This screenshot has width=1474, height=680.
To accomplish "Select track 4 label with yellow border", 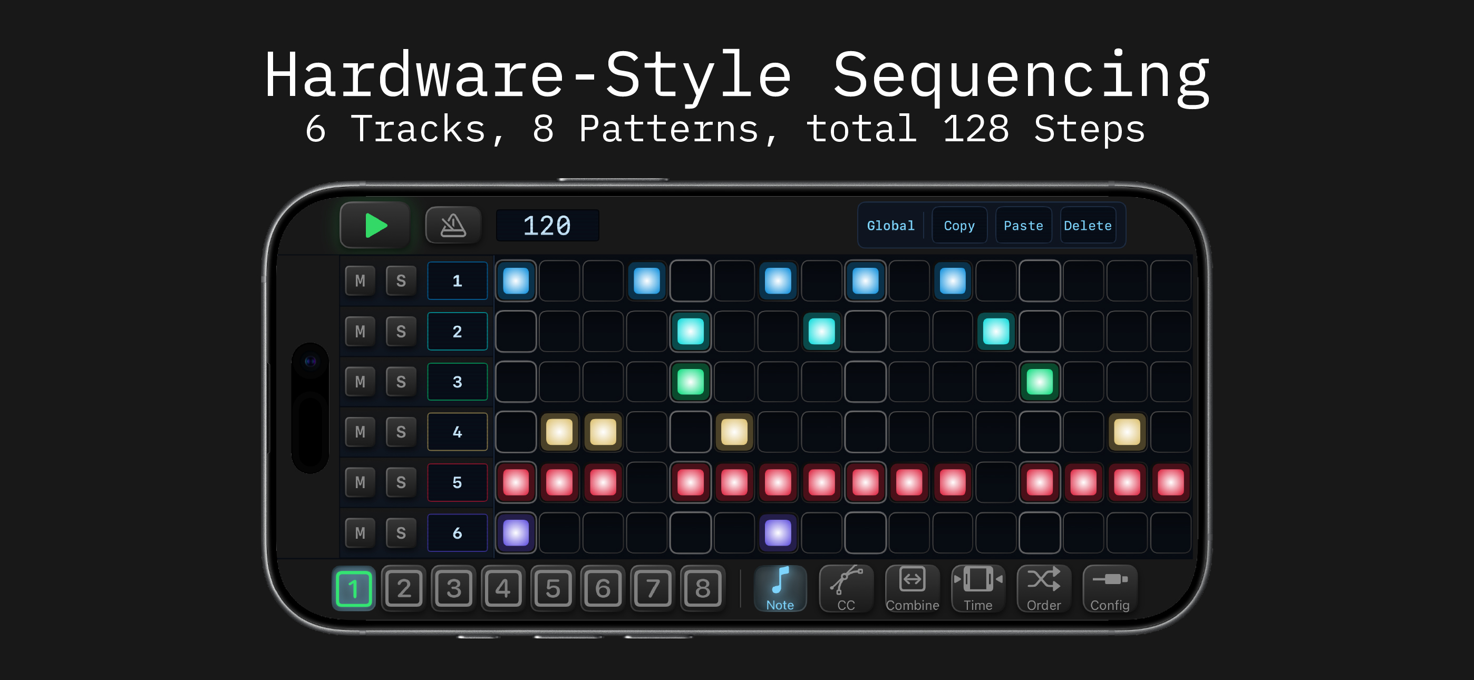I will [x=457, y=432].
